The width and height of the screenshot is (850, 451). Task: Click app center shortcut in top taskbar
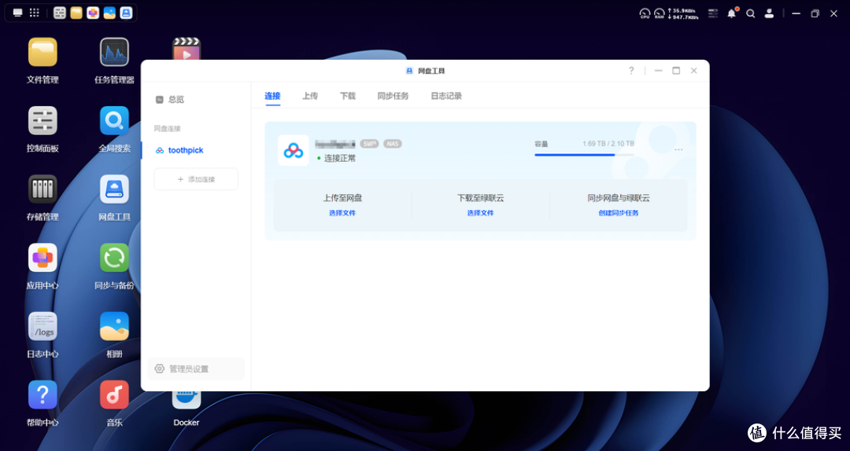click(x=93, y=13)
